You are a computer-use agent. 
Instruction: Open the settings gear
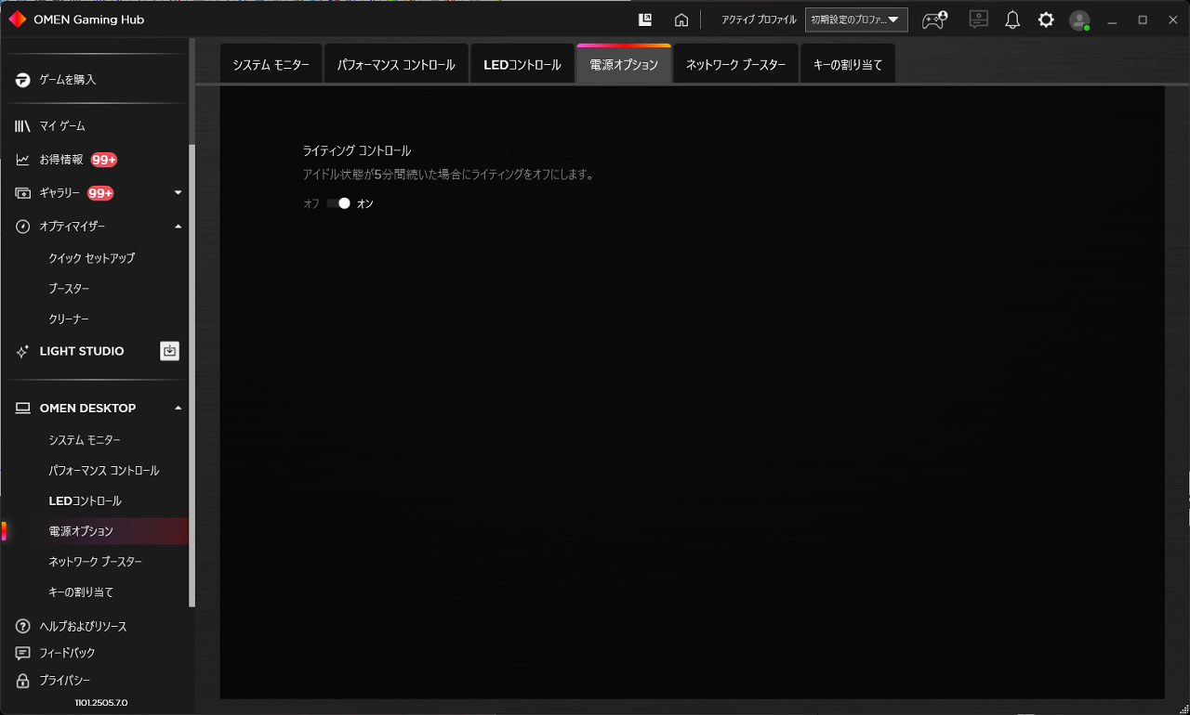(1046, 19)
